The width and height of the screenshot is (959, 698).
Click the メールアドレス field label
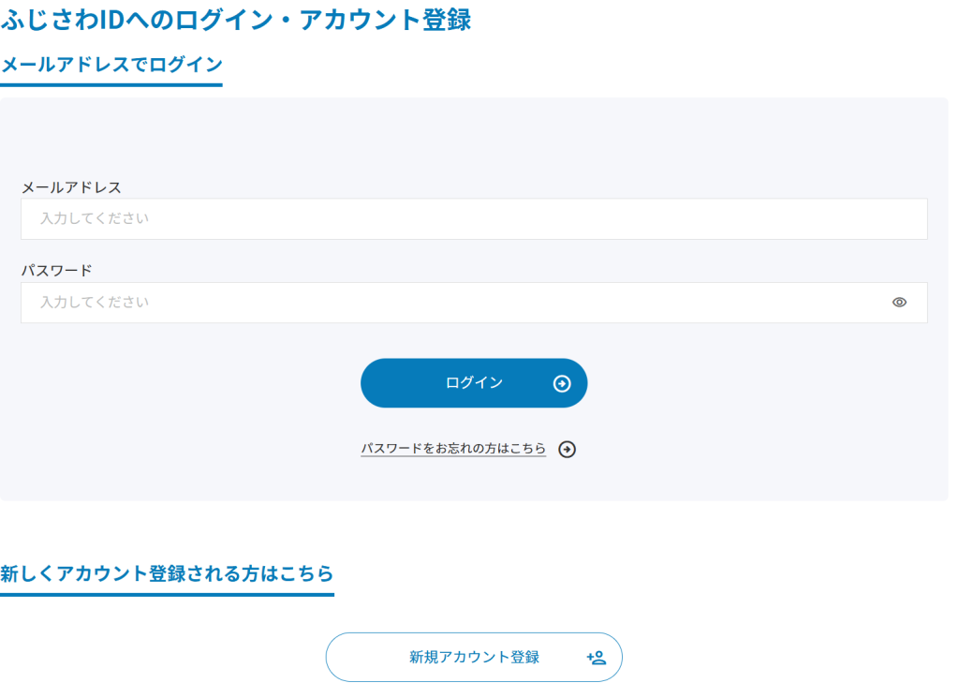pyautogui.click(x=71, y=187)
